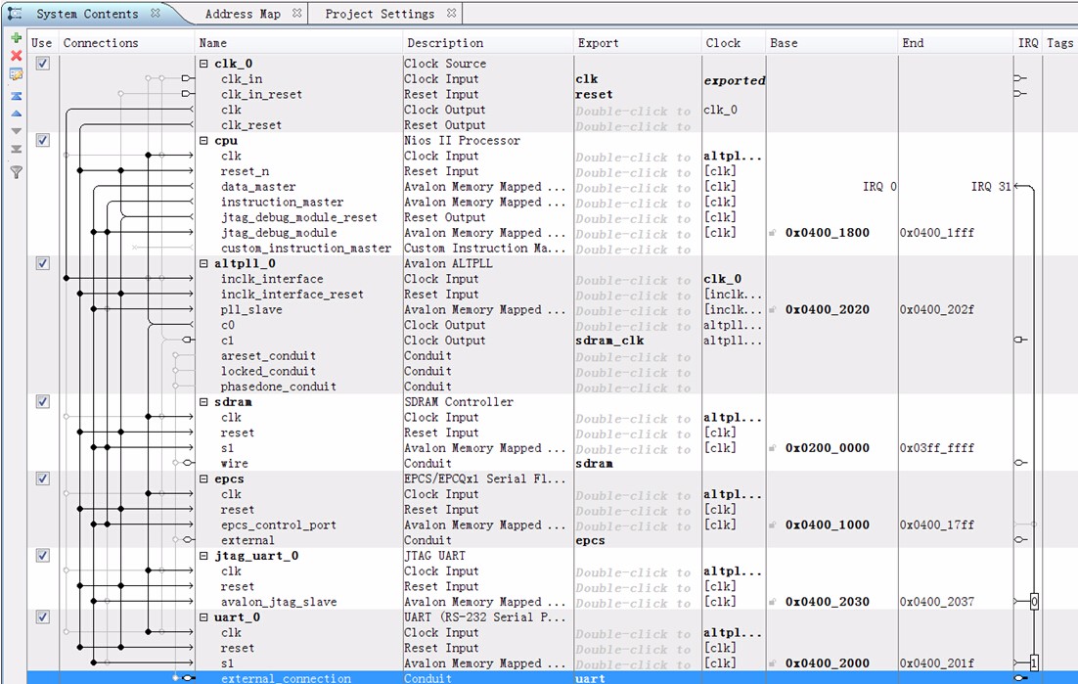Click the exported clock cell for clk_in
The height and width of the screenshot is (684, 1078).
tap(734, 80)
